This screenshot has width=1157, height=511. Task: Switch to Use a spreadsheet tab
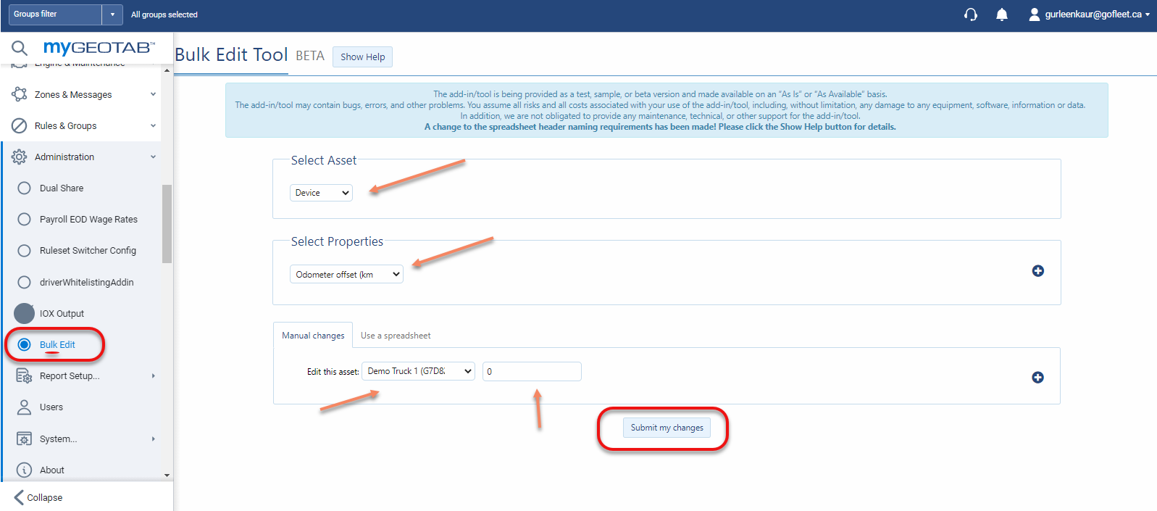396,336
